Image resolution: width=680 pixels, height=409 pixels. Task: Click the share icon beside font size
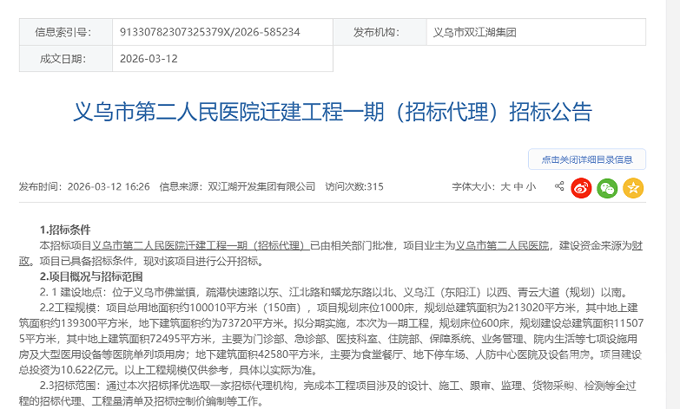(559, 186)
